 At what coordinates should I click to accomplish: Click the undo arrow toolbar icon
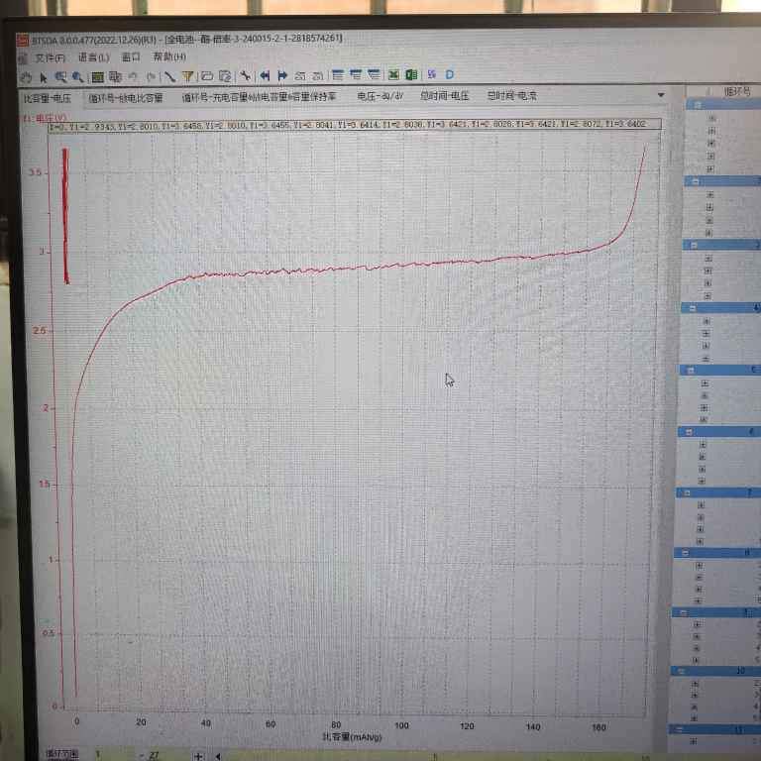click(133, 76)
